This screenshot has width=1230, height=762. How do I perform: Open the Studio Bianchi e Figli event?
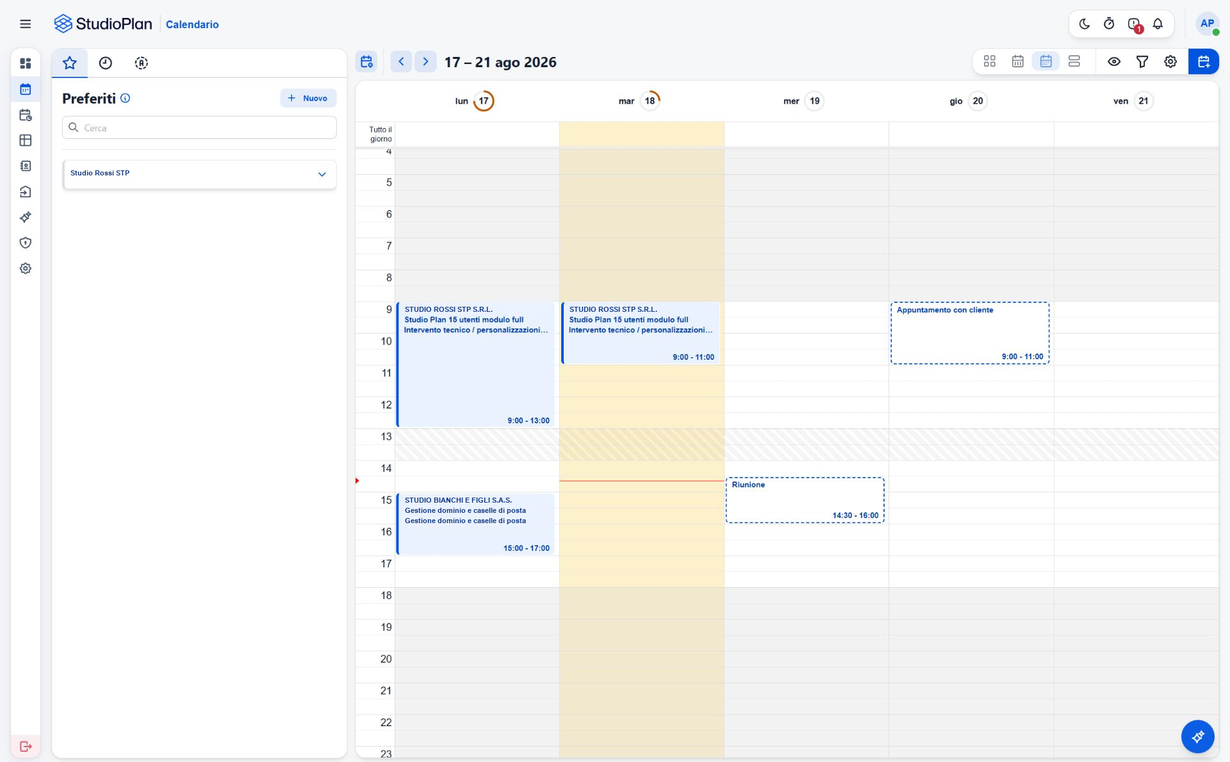click(475, 524)
